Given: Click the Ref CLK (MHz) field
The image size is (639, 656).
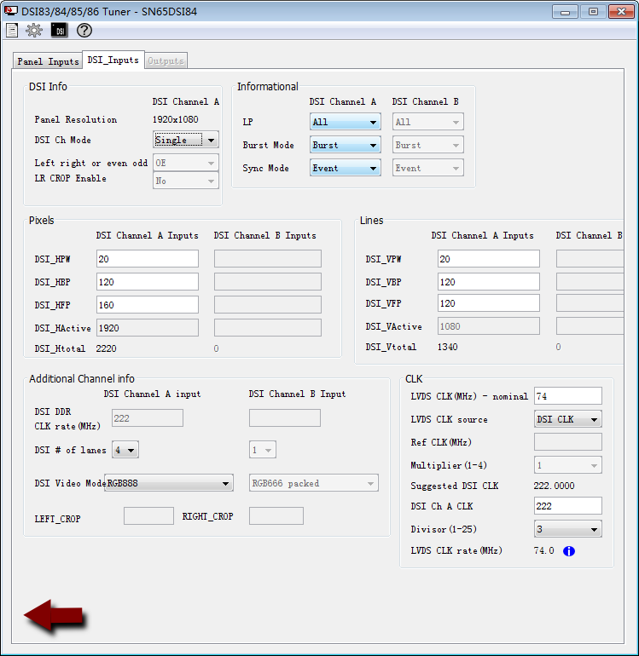Looking at the screenshot, I should 568,442.
